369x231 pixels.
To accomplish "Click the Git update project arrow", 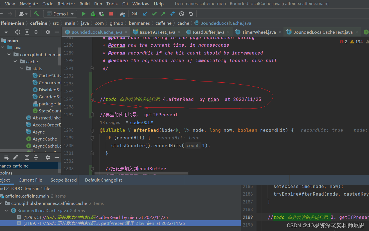I will click(x=145, y=14).
